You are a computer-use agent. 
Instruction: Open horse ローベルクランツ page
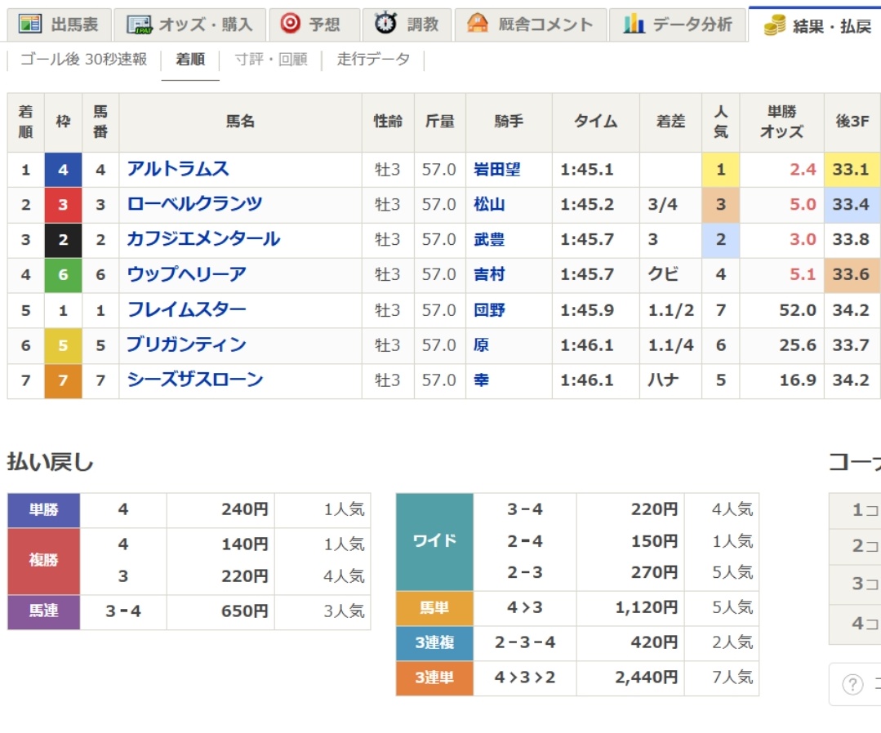194,204
